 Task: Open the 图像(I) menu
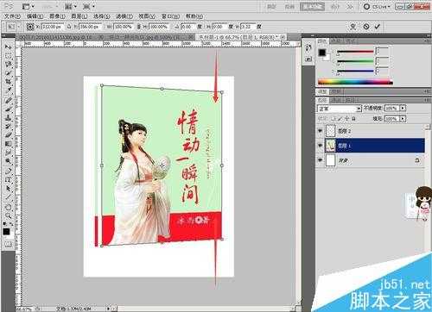click(57, 16)
